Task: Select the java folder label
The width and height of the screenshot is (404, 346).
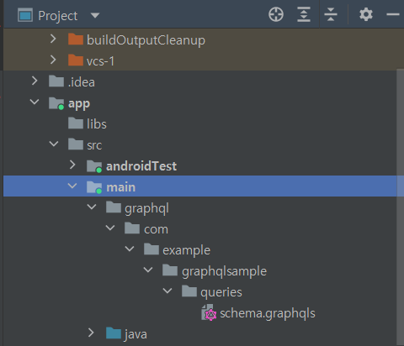Action: coord(136,334)
